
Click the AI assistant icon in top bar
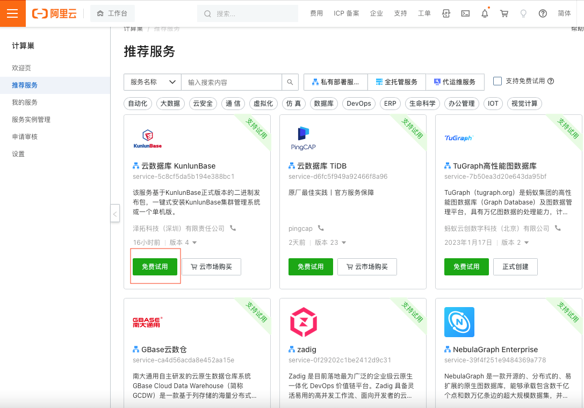pos(446,14)
